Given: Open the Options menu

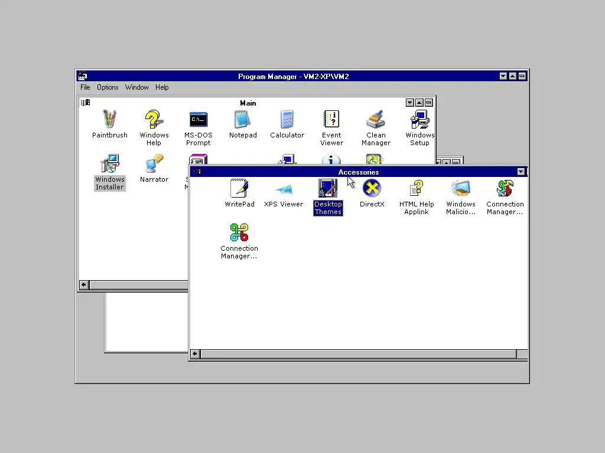Looking at the screenshot, I should click(x=108, y=87).
